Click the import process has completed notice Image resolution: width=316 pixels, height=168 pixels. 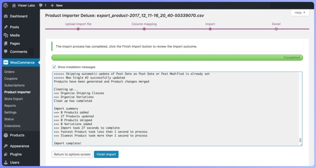[177, 46]
